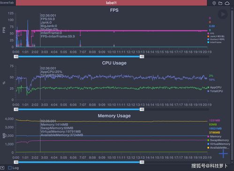Screen dimensions: 234x171
Task: Switch to the SceneTab tab
Action: [x=7, y=2]
